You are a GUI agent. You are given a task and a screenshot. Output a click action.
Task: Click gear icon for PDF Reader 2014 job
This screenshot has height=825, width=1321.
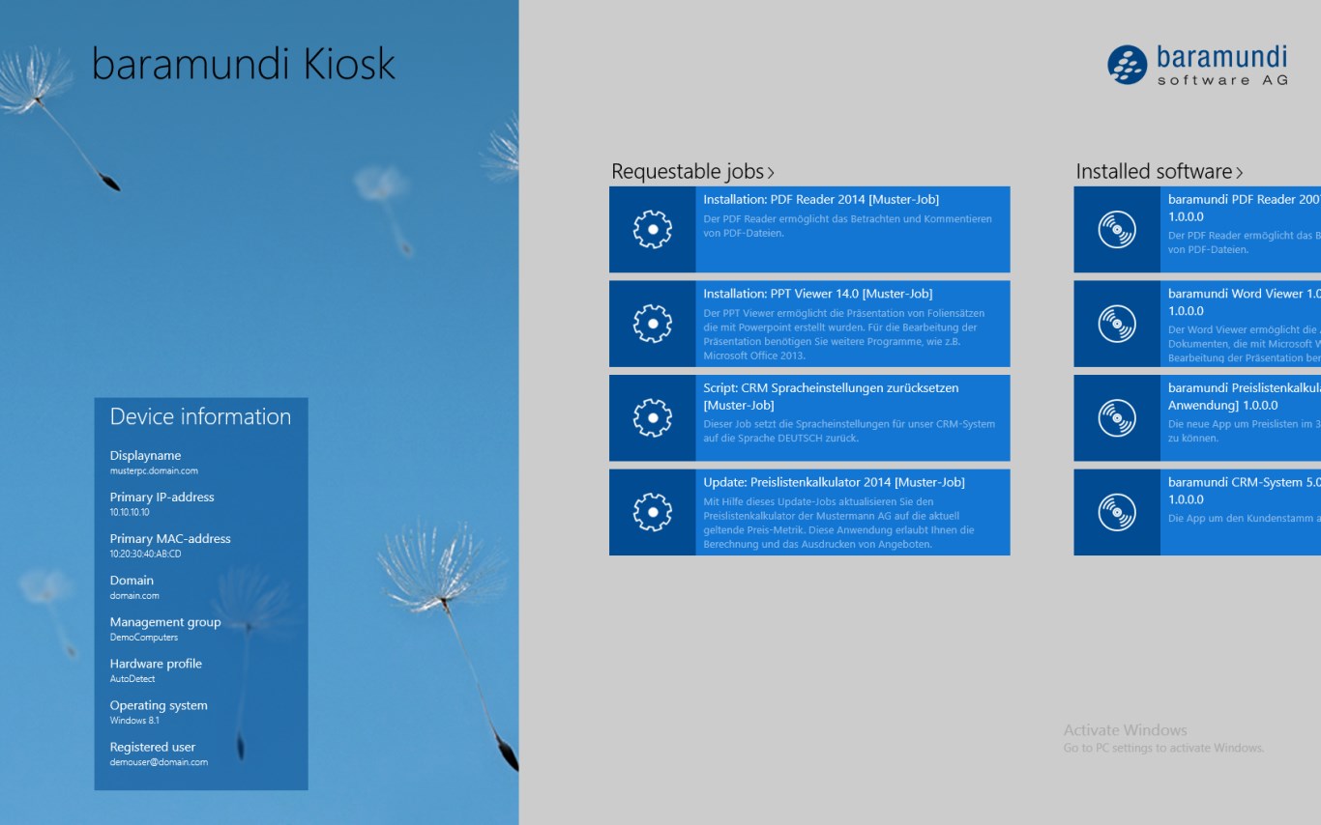[x=653, y=230]
